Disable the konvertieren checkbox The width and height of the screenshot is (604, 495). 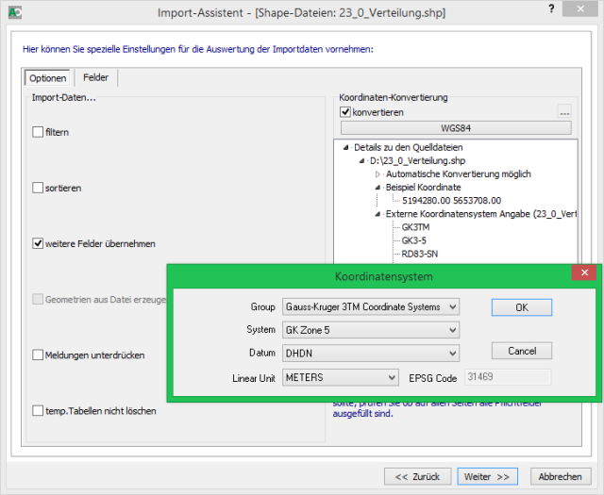(345, 112)
